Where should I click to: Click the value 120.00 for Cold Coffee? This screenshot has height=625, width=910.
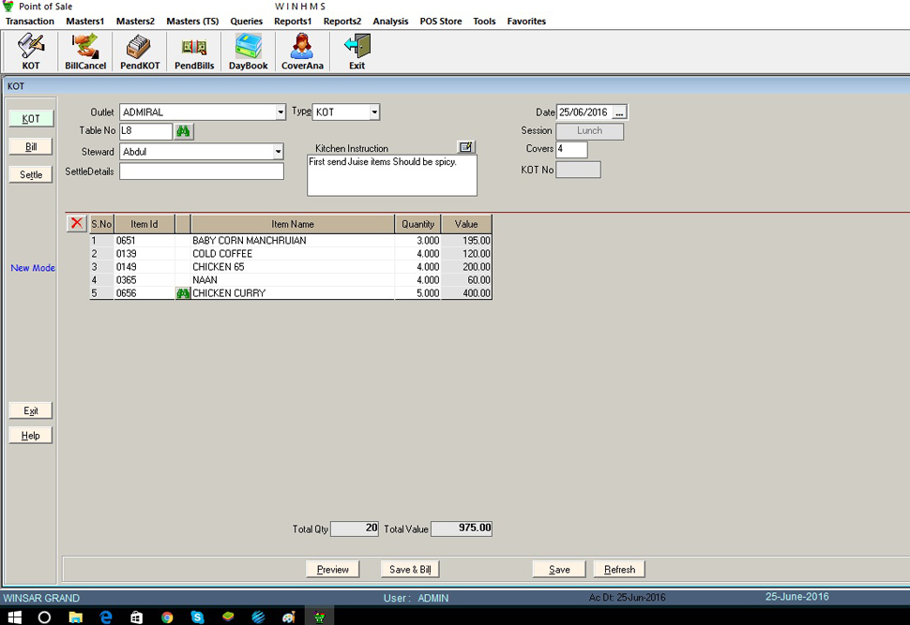(x=466, y=254)
